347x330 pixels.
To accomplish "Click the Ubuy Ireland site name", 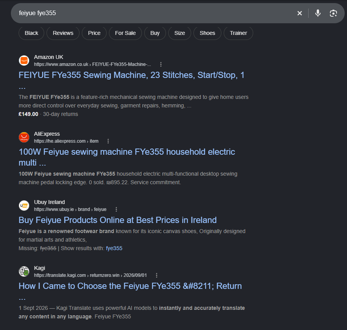I will [x=49, y=202].
